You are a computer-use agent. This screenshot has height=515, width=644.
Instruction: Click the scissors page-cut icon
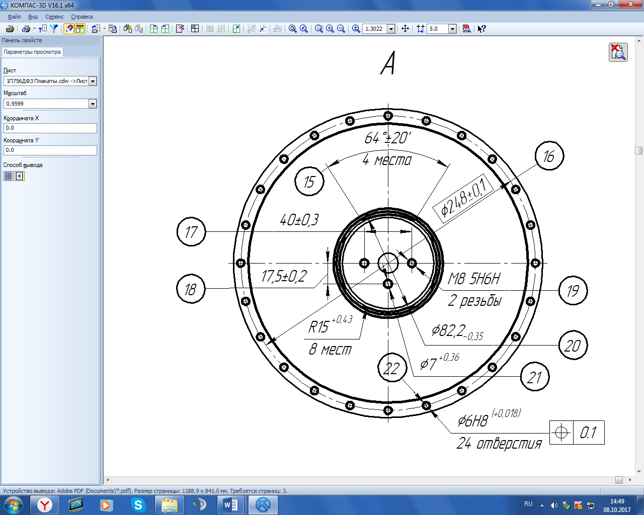pos(180,29)
